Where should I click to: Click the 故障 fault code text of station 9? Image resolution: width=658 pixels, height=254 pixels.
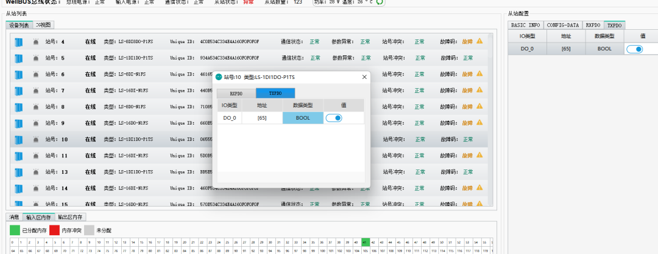pyautogui.click(x=467, y=123)
